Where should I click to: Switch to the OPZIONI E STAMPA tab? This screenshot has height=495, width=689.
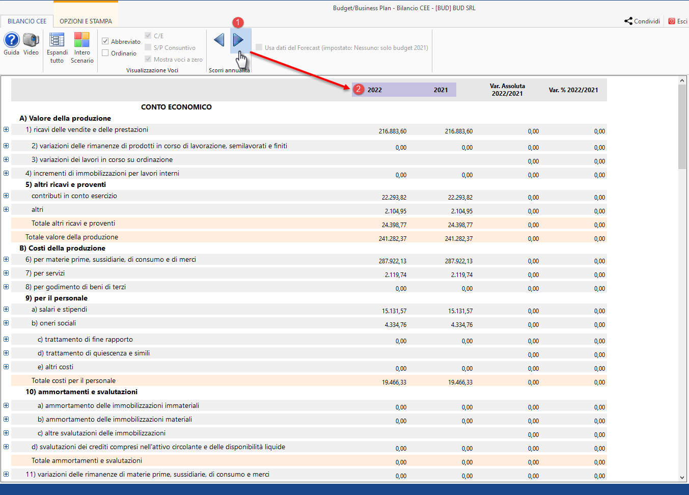pyautogui.click(x=86, y=21)
